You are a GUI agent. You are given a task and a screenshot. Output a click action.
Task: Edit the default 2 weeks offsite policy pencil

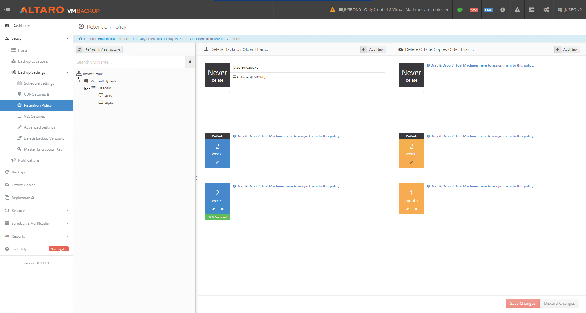411,162
